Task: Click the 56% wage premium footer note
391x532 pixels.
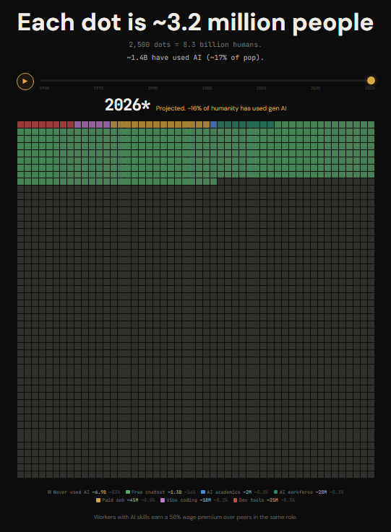Action: (195, 517)
